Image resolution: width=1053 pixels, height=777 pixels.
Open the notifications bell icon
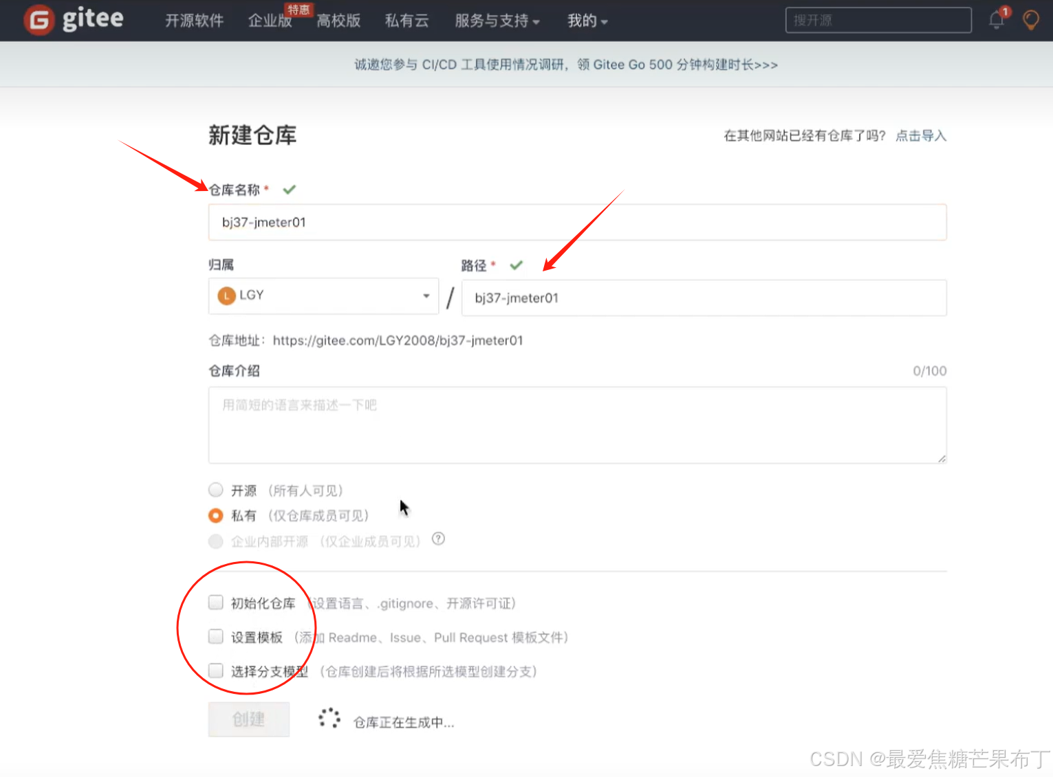click(997, 20)
